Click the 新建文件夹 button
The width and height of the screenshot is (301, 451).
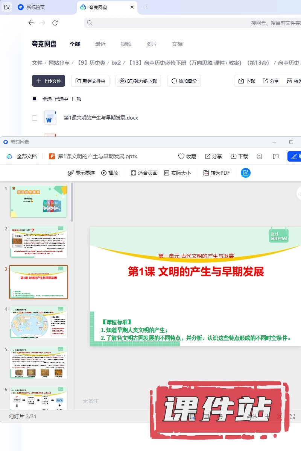click(x=91, y=81)
